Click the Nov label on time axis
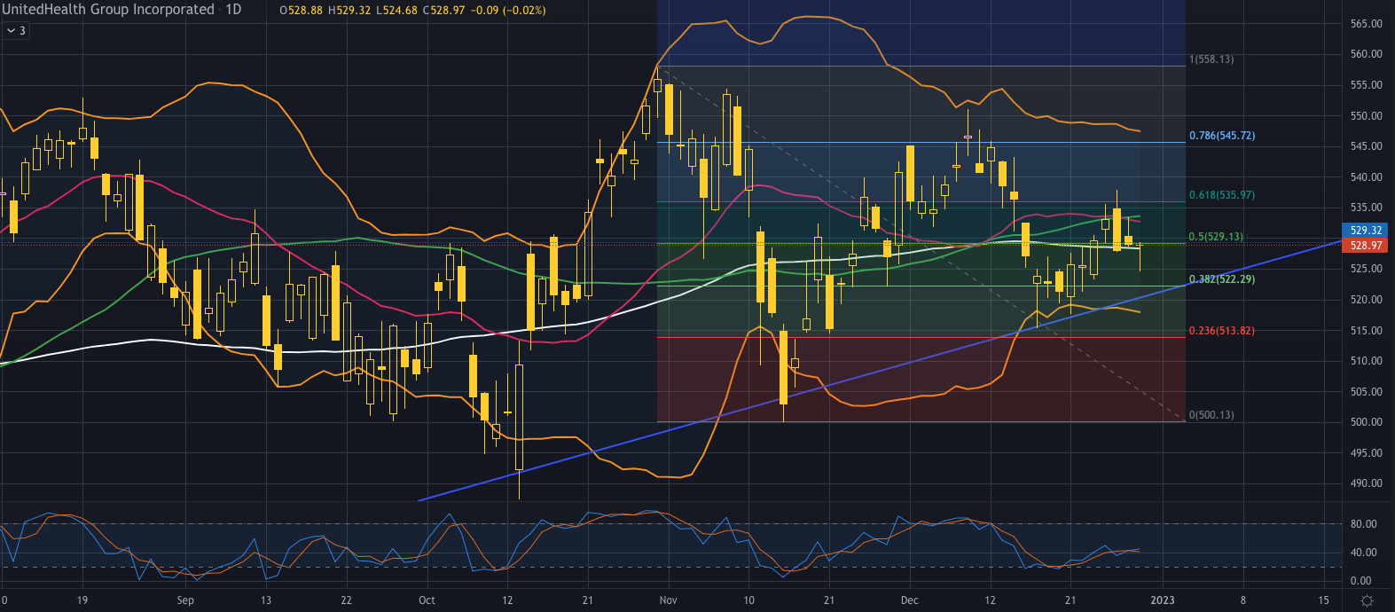Image resolution: width=1395 pixels, height=612 pixels. (669, 600)
